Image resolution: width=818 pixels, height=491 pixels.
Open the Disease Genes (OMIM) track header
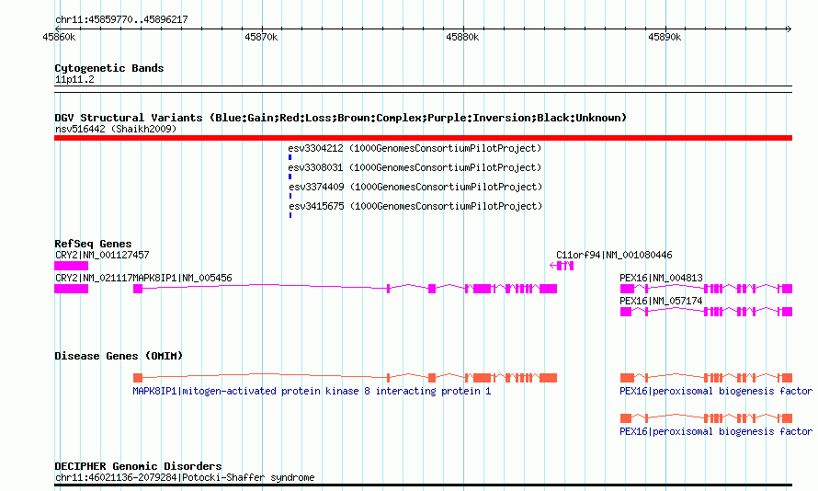click(119, 356)
